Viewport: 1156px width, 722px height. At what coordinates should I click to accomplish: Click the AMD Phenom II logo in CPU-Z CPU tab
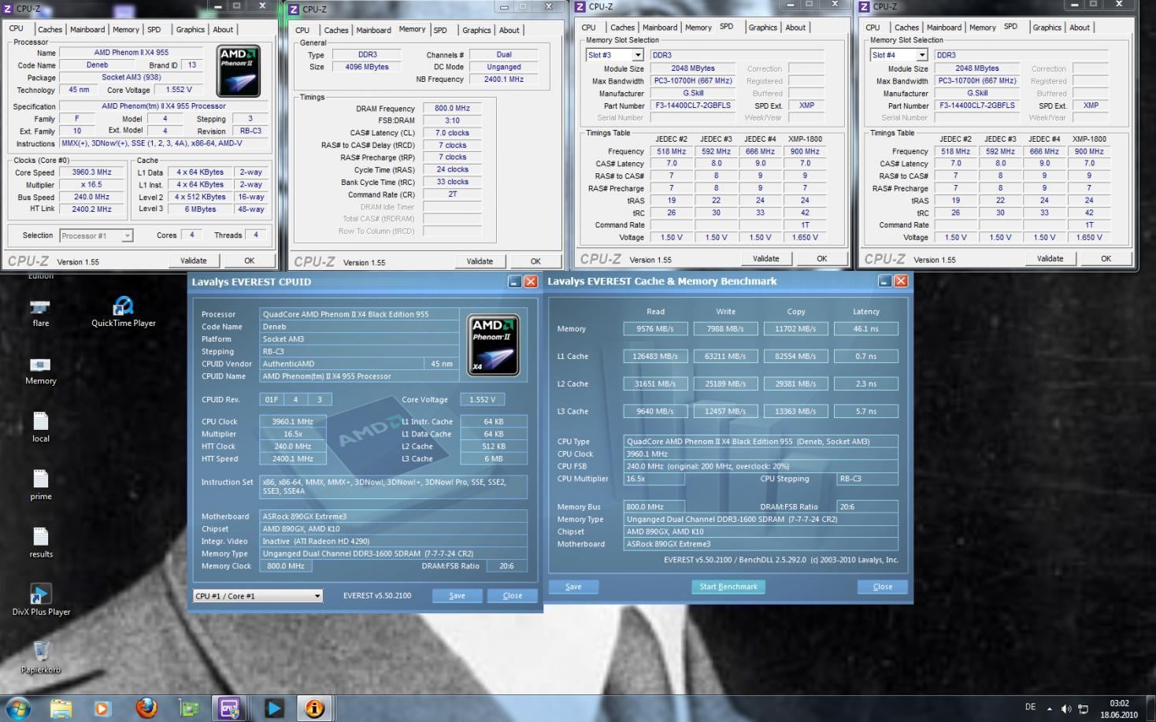[x=238, y=72]
